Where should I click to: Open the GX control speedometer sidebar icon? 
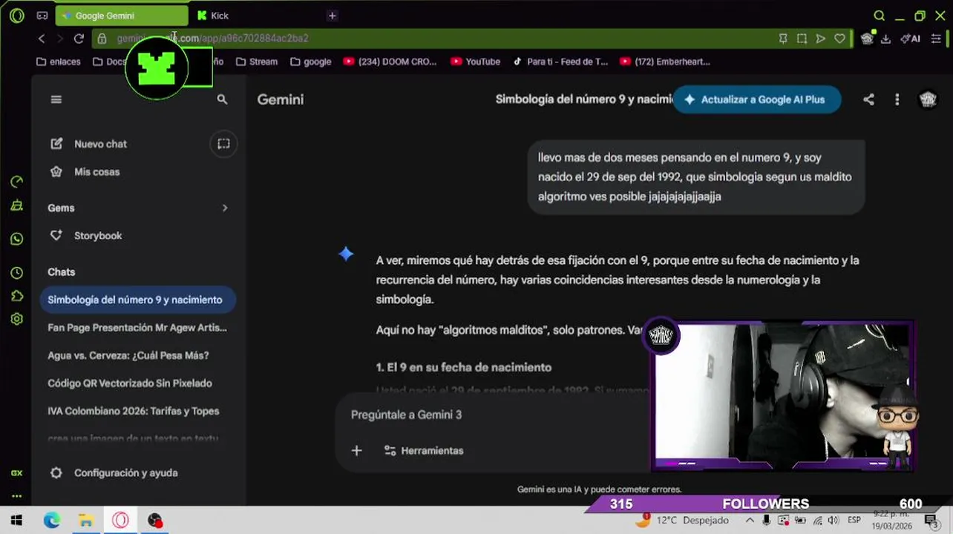(x=16, y=182)
